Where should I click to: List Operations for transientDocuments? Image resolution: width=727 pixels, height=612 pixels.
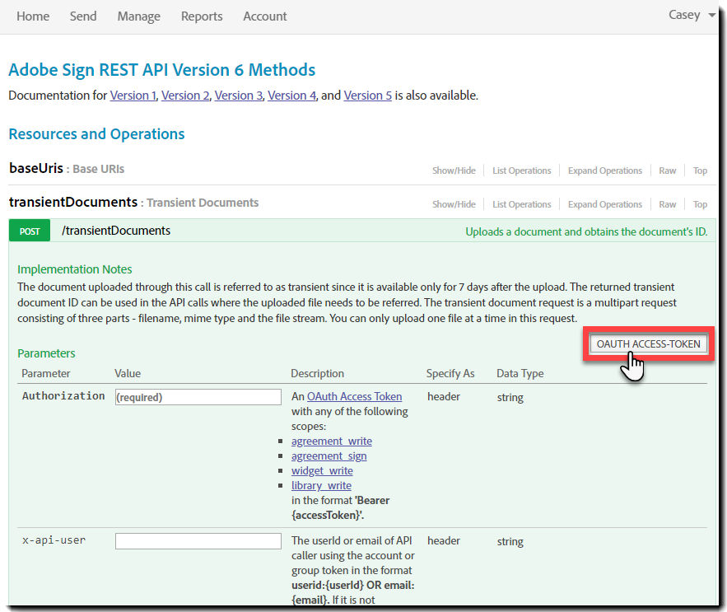521,204
